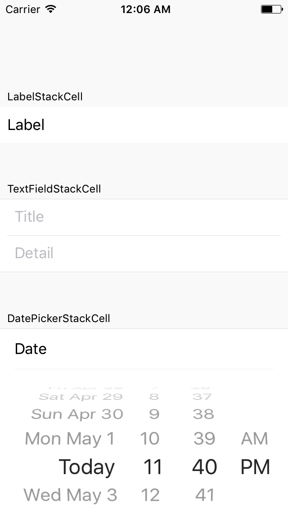Pick hour 10 in hour wheel

pyautogui.click(x=150, y=439)
